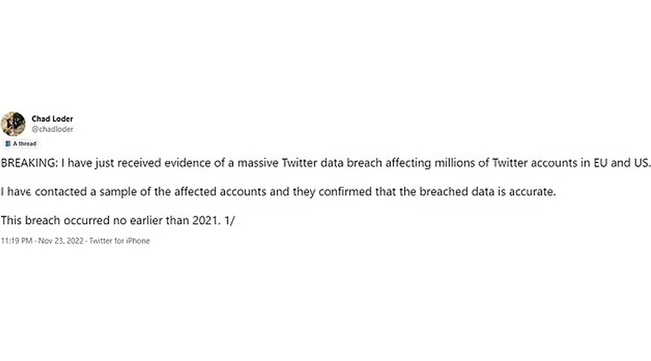Open the 'Twitter for iPhone' source link
Viewport: 651px width, 361px height.
(x=119, y=241)
